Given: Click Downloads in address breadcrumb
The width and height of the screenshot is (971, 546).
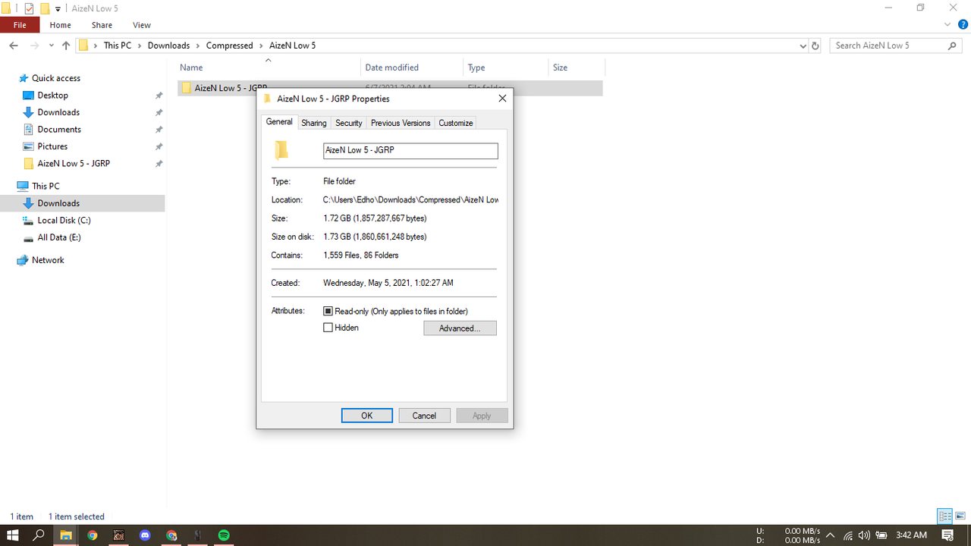Looking at the screenshot, I should (168, 45).
